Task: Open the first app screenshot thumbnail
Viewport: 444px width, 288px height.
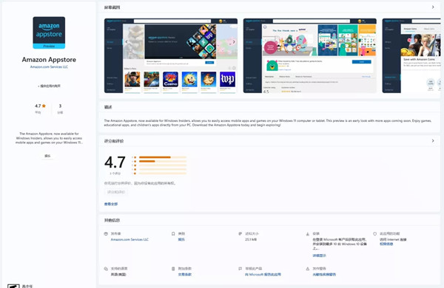Action: pos(171,55)
